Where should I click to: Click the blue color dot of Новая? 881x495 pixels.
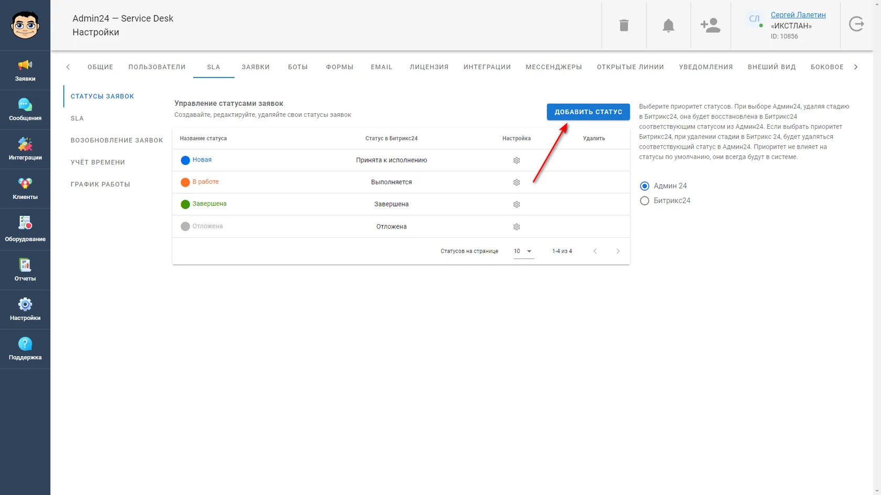(185, 160)
